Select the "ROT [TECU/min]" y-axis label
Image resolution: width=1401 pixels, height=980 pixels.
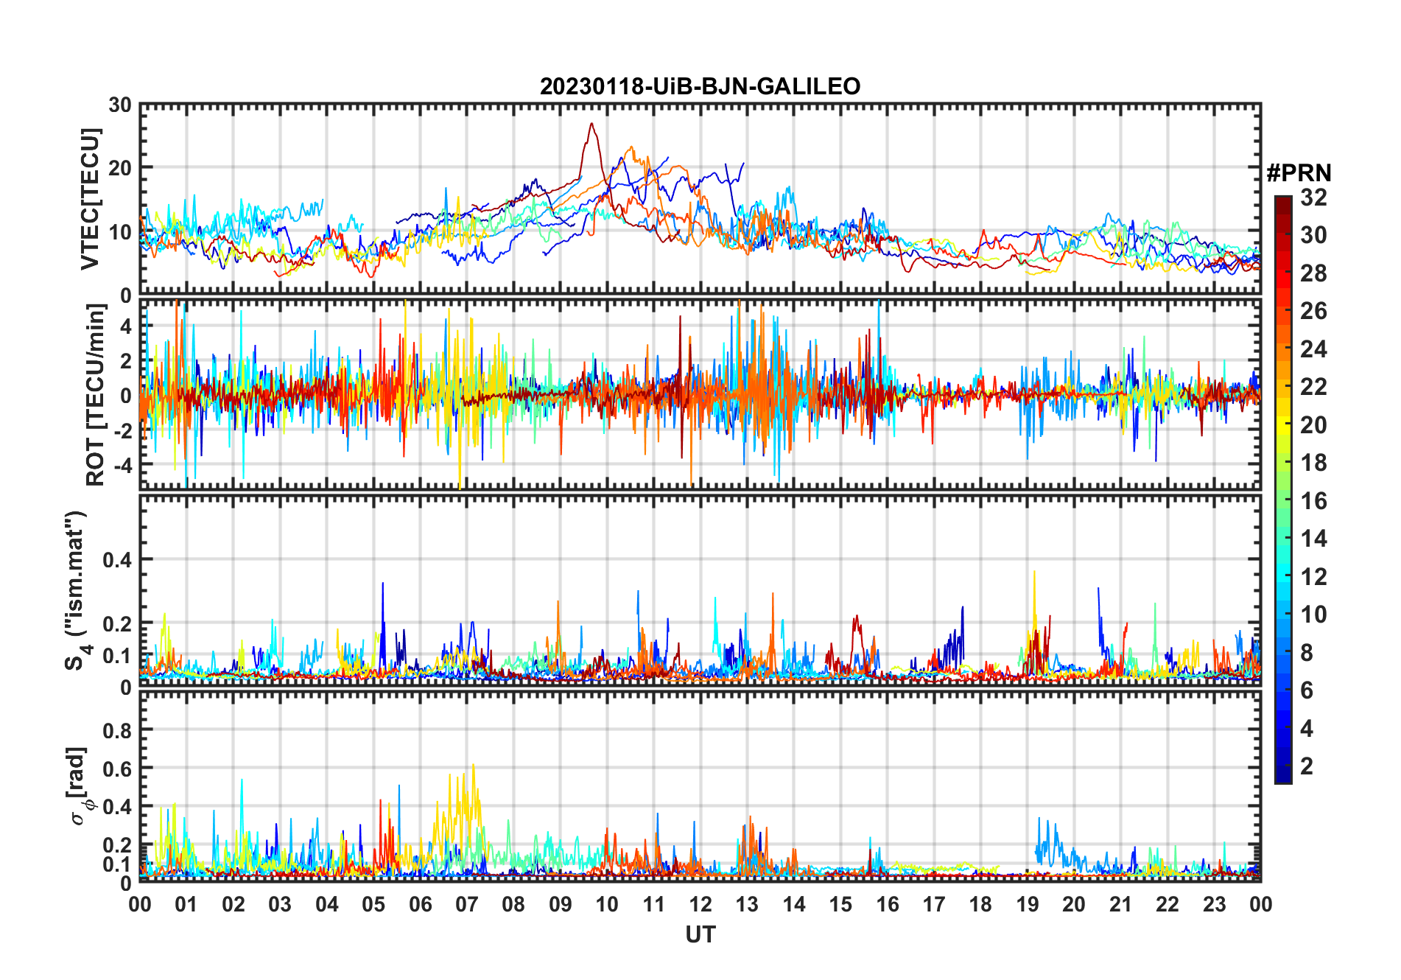[x=96, y=394]
